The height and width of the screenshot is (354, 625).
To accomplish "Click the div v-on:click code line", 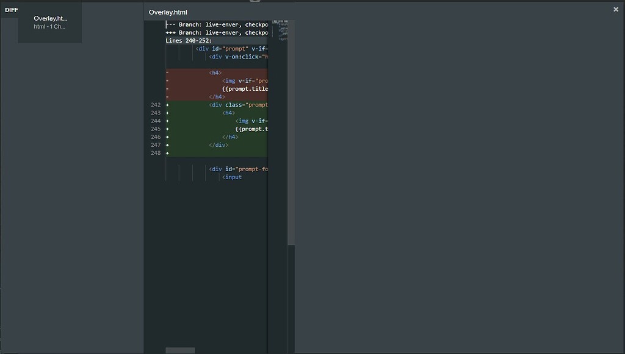I will point(238,57).
